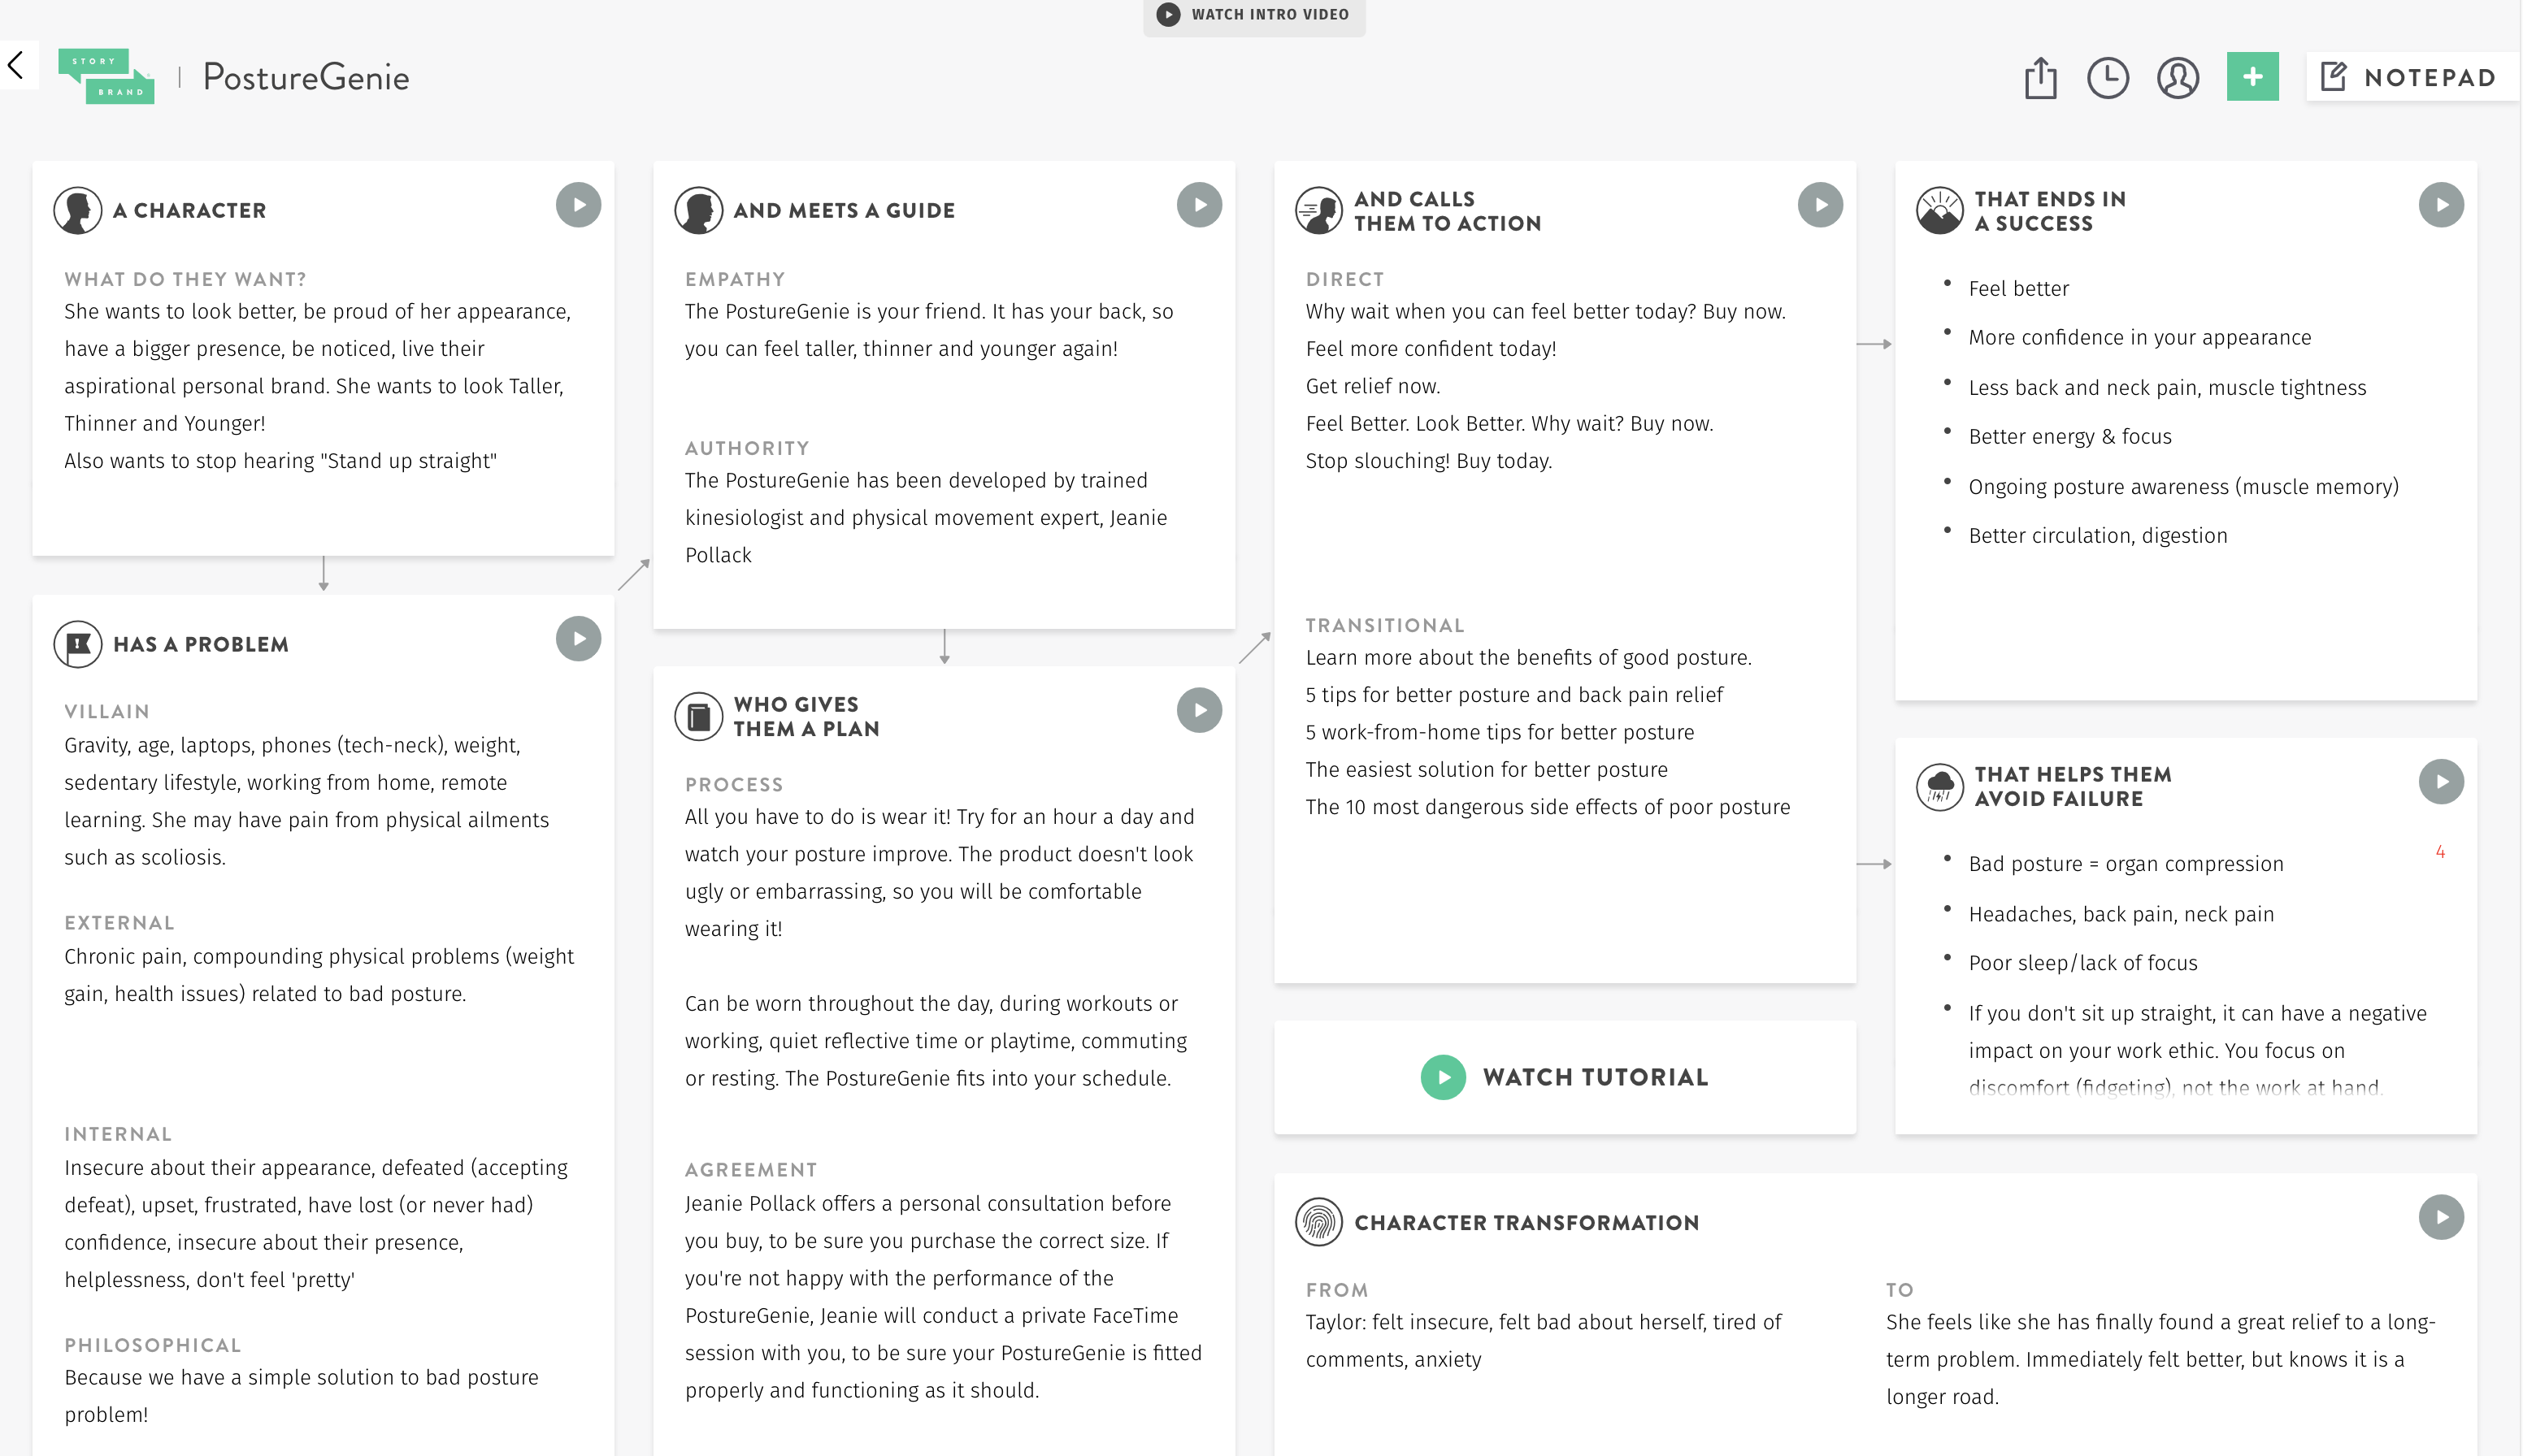Play the Who Gives Them A Plan video
2523x1456 pixels.
coord(1198,711)
